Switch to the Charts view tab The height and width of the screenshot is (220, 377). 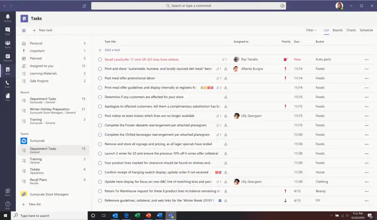pos(351,30)
